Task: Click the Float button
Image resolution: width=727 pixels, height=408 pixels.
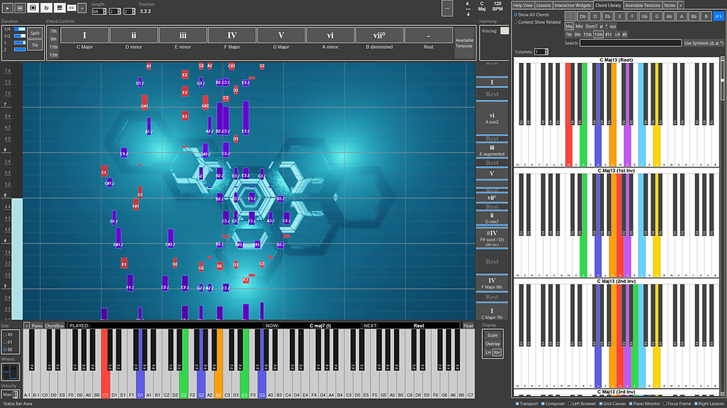Action: click(x=468, y=326)
